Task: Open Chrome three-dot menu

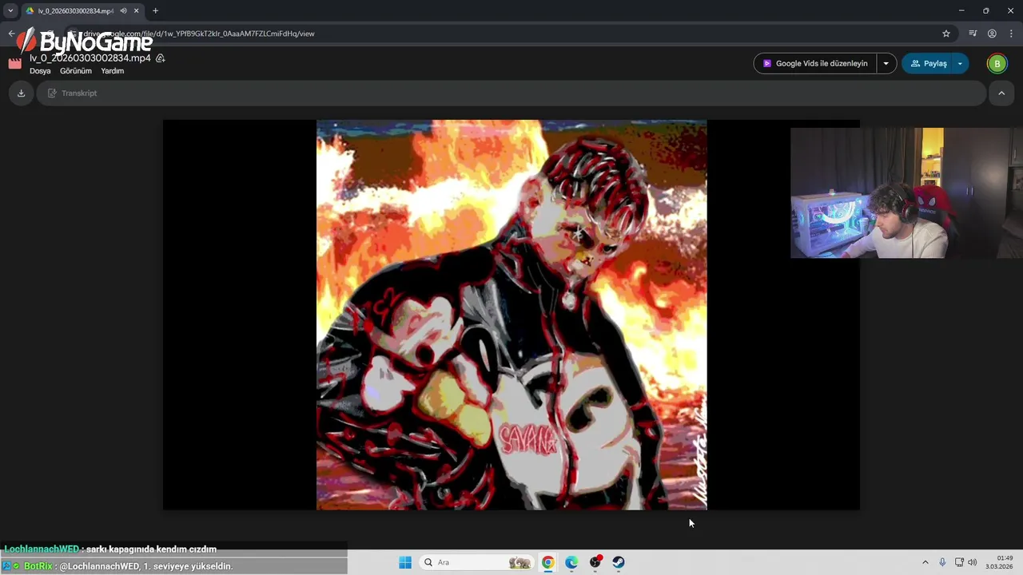Action: coord(1011,34)
